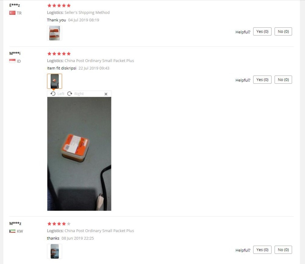This screenshot has height=264, width=305.
Task: Rotate the review photo right
Action: (x=75, y=94)
